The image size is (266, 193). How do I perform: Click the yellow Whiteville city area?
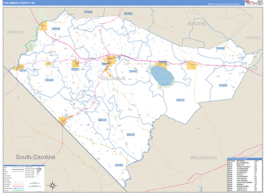109,60
